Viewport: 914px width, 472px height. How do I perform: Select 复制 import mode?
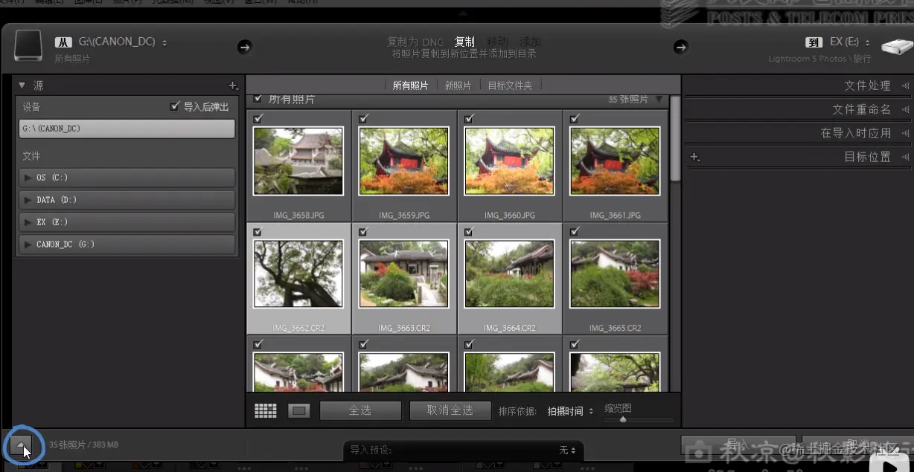click(464, 42)
